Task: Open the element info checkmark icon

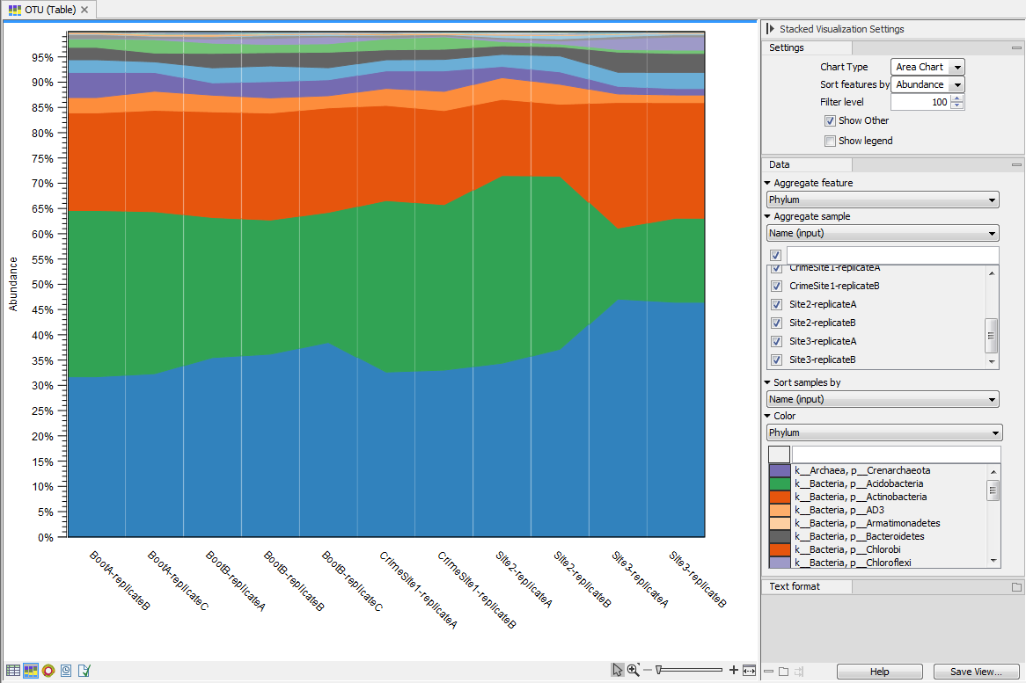Action: (x=84, y=671)
